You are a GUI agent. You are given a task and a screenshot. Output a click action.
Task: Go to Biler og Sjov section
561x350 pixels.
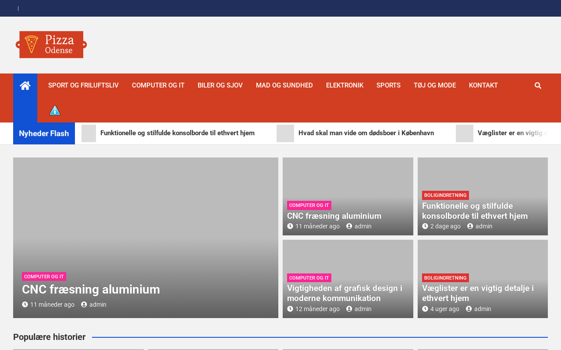click(x=220, y=85)
